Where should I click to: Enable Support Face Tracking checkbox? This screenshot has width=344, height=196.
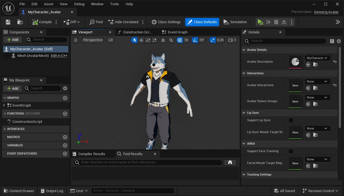click(x=291, y=151)
